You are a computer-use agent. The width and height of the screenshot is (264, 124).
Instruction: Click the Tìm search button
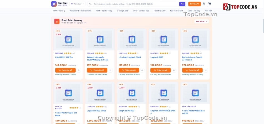click(x=182, y=4)
